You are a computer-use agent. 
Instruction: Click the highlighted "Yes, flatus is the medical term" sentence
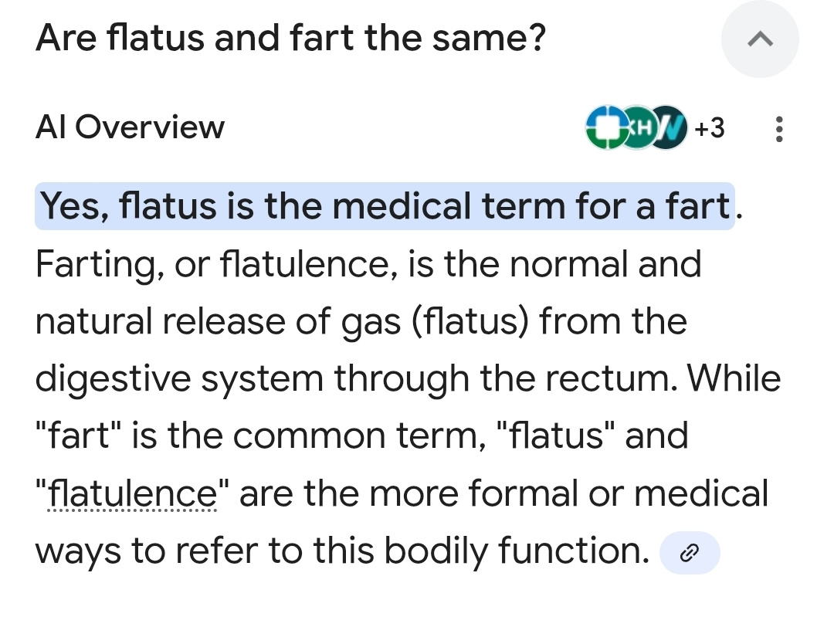point(384,207)
